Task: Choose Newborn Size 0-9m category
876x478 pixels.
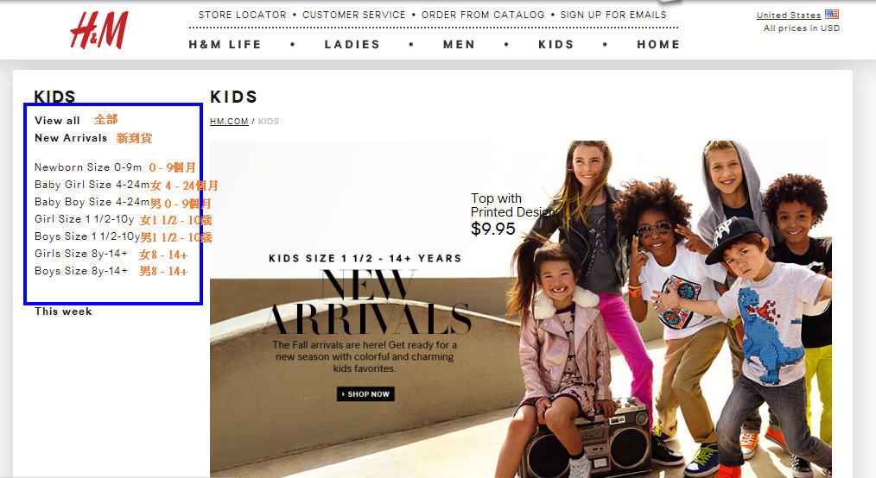Action: pyautogui.click(x=88, y=167)
